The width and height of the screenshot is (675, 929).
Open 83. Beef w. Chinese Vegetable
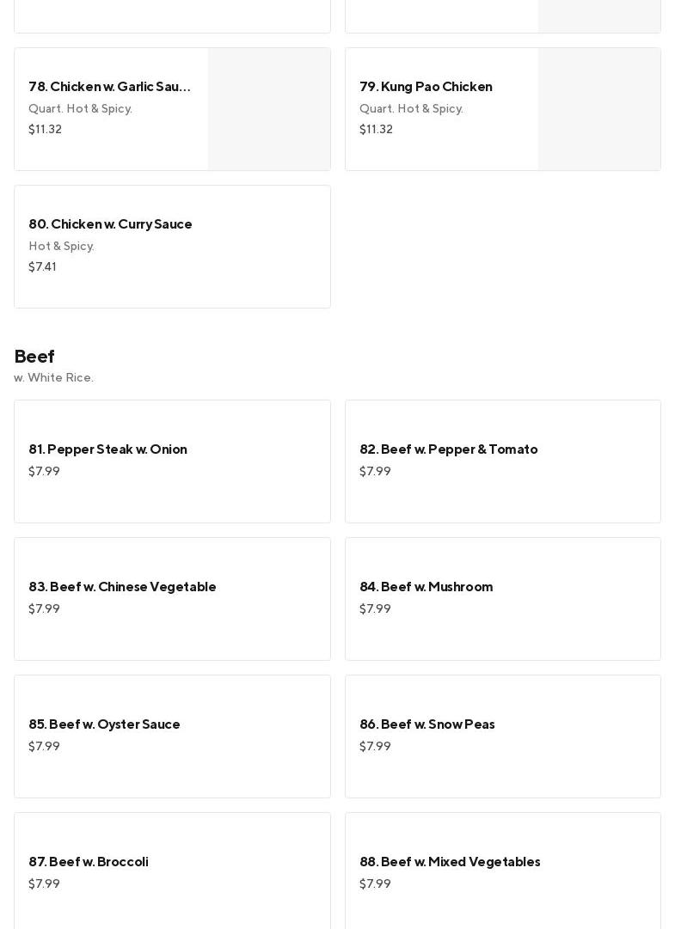122,587
